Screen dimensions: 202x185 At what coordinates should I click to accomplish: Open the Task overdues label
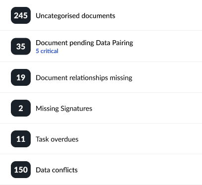click(57, 139)
